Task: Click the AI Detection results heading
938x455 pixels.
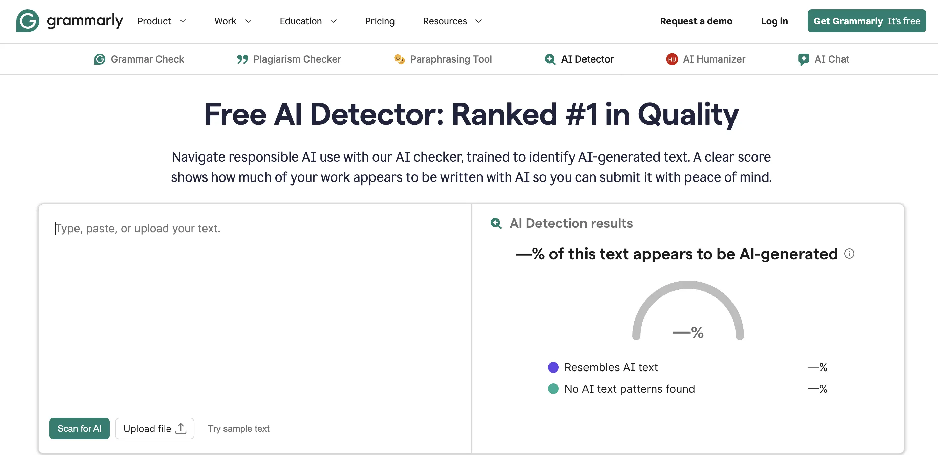Action: tap(571, 223)
